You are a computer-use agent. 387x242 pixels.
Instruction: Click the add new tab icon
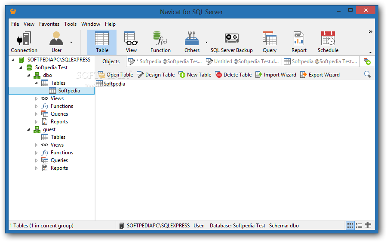(x=367, y=61)
